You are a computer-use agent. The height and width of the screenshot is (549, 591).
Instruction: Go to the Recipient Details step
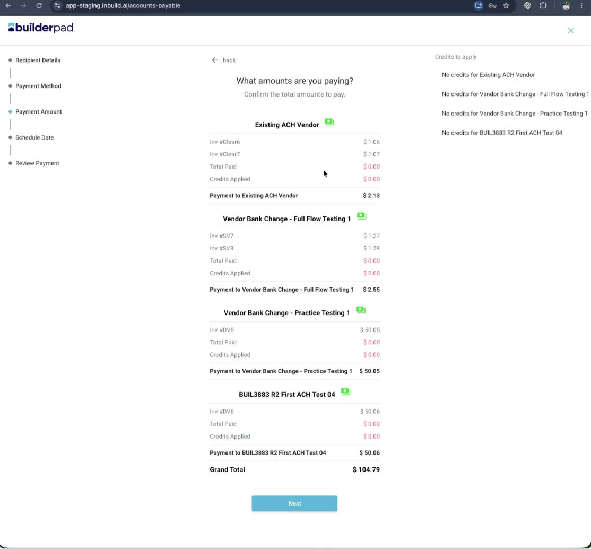[38, 60]
